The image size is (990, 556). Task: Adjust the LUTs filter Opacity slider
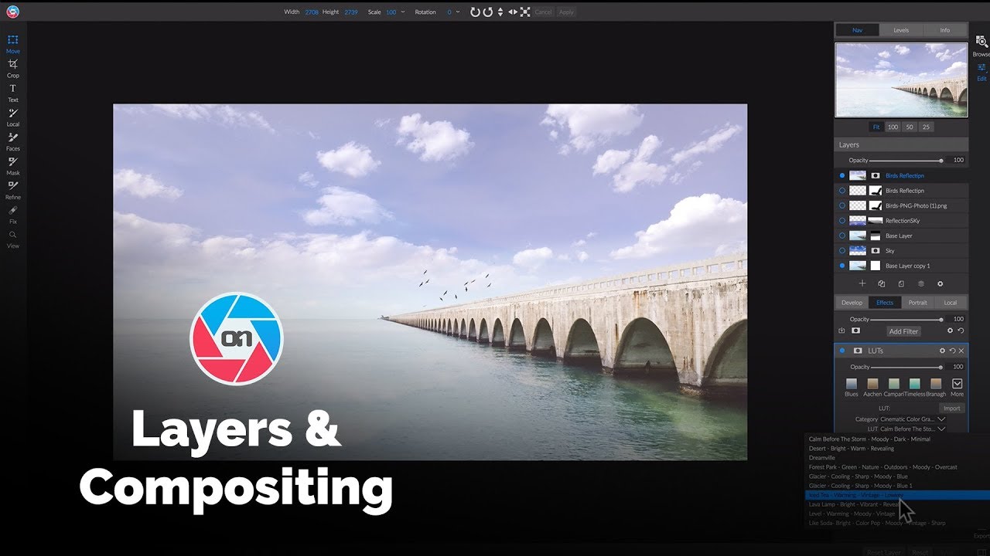click(x=906, y=367)
